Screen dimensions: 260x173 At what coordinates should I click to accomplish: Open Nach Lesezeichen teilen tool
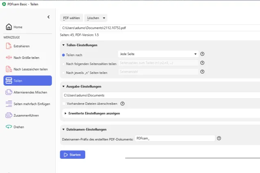tap(30, 69)
